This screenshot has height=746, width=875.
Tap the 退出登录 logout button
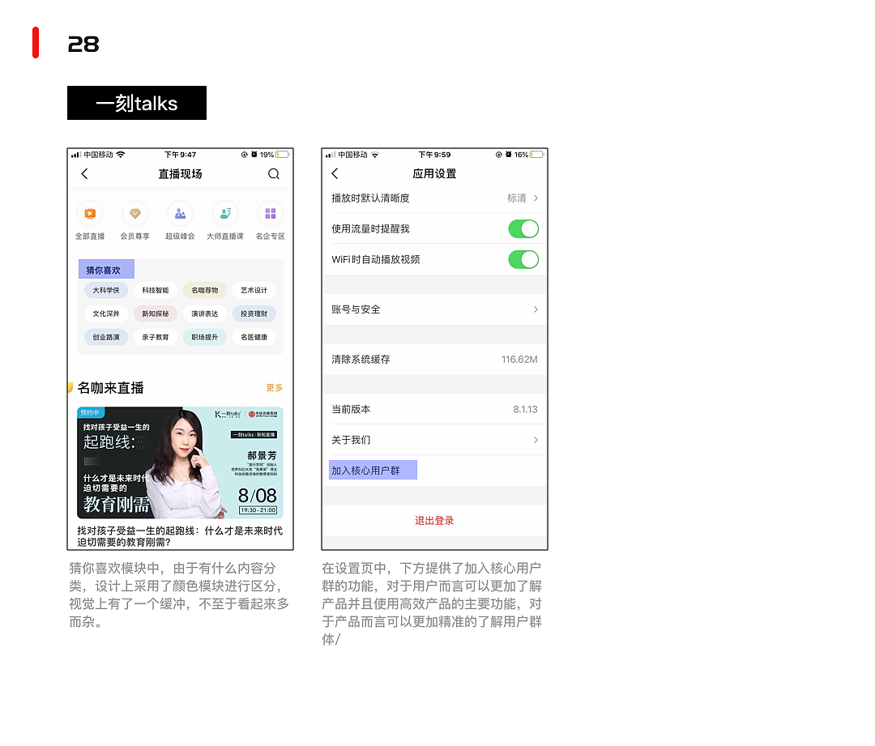click(x=434, y=521)
